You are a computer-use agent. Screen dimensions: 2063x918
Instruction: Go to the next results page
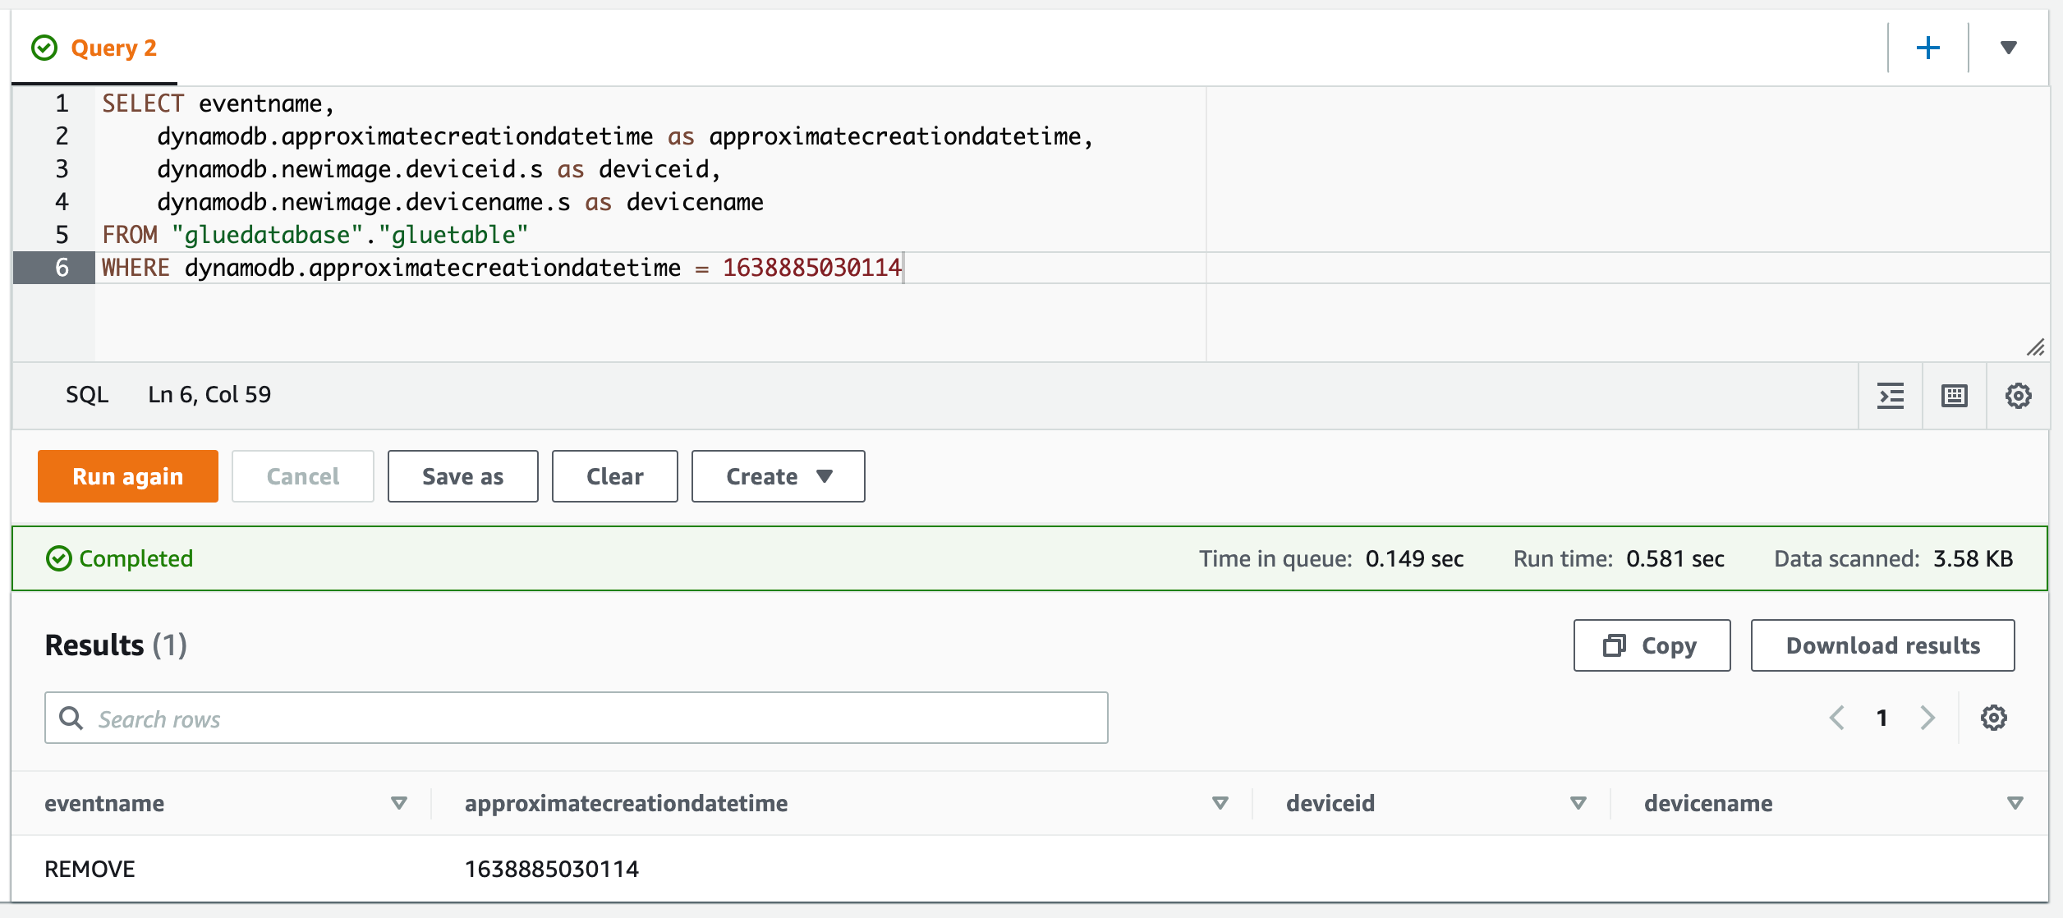(x=1927, y=718)
